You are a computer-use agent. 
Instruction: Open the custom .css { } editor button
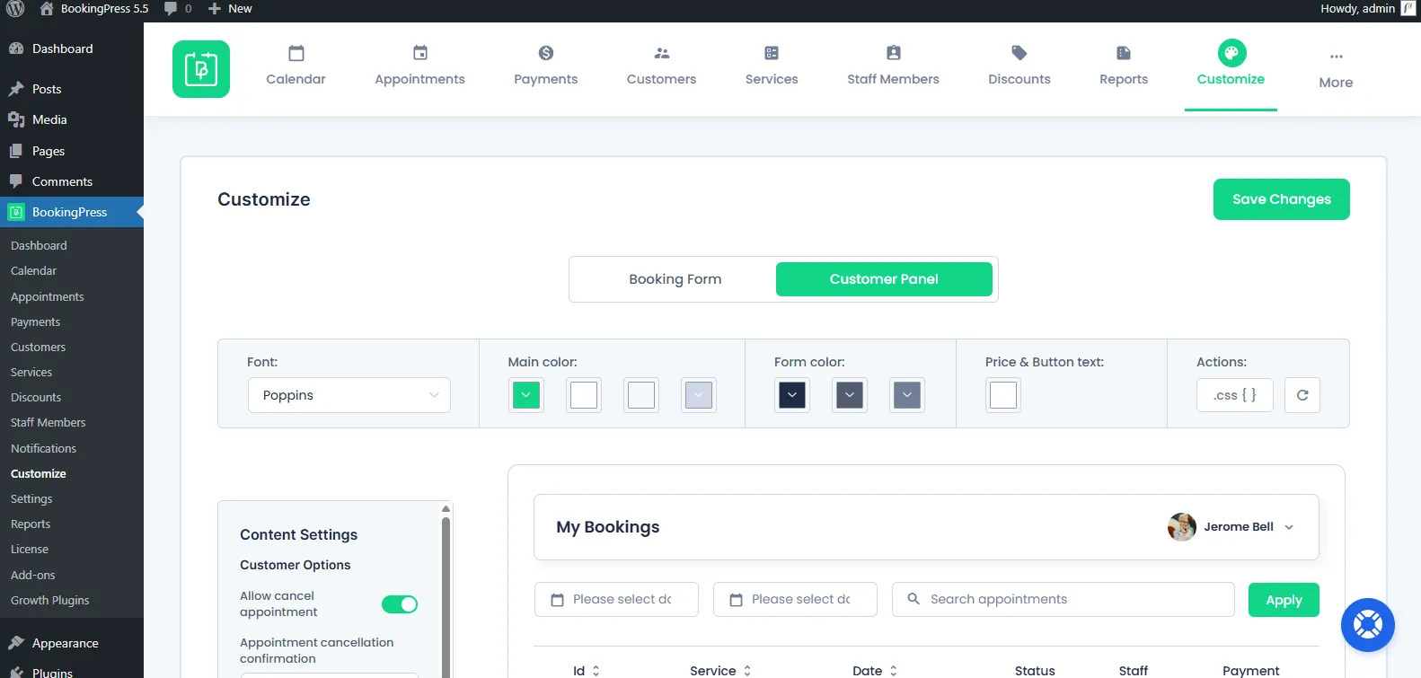[x=1235, y=395]
